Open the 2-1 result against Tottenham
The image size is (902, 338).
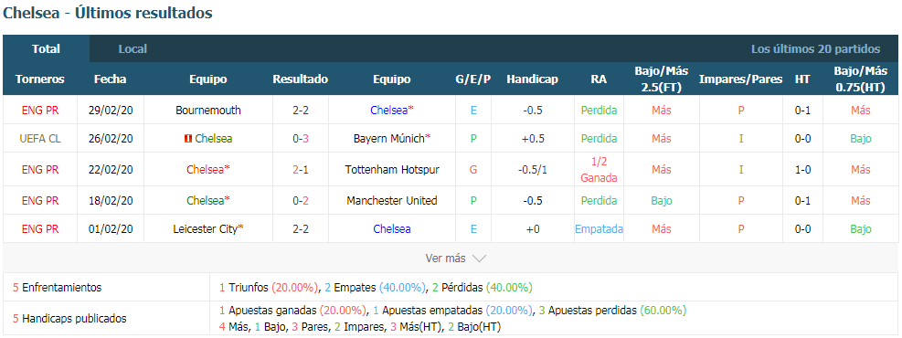click(300, 170)
